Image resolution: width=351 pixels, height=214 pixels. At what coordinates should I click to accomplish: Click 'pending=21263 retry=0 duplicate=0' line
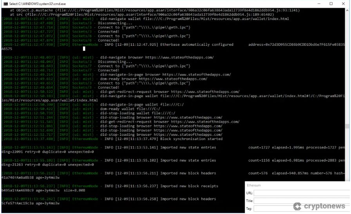click(47, 165)
